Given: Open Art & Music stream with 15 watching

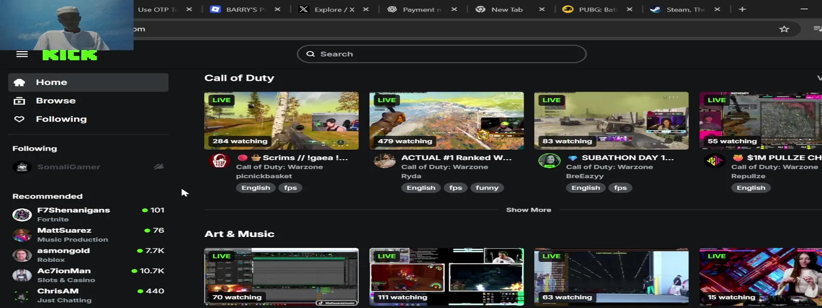Looking at the screenshot, I should pos(761,277).
